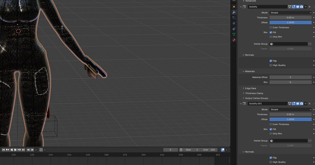
Task: Remove the Solidify.001 modifier
Action: 309,104
